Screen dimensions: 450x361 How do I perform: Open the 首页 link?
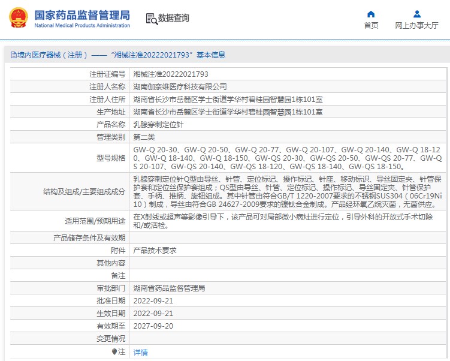(371, 25)
